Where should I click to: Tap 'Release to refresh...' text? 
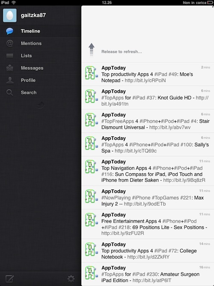pos(122,52)
